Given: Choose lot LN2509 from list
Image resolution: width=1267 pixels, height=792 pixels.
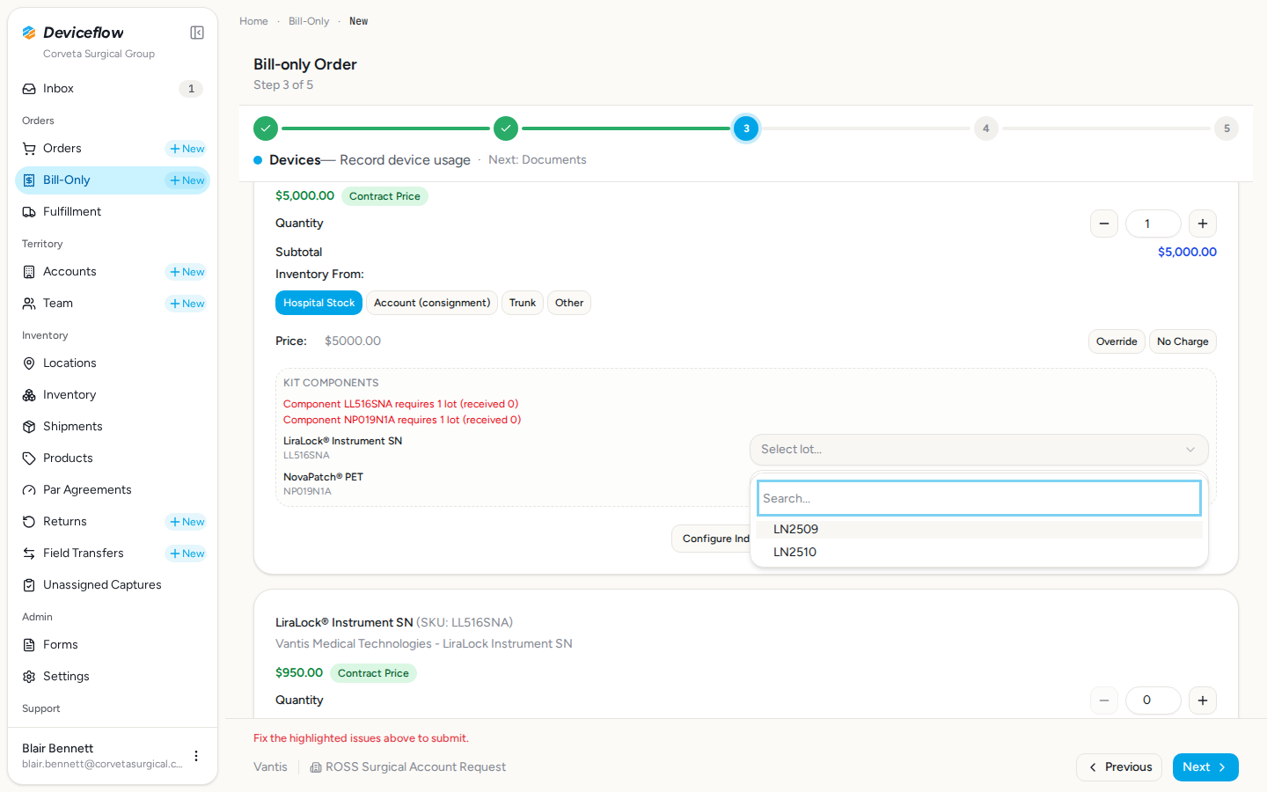Looking at the screenshot, I should click(979, 529).
